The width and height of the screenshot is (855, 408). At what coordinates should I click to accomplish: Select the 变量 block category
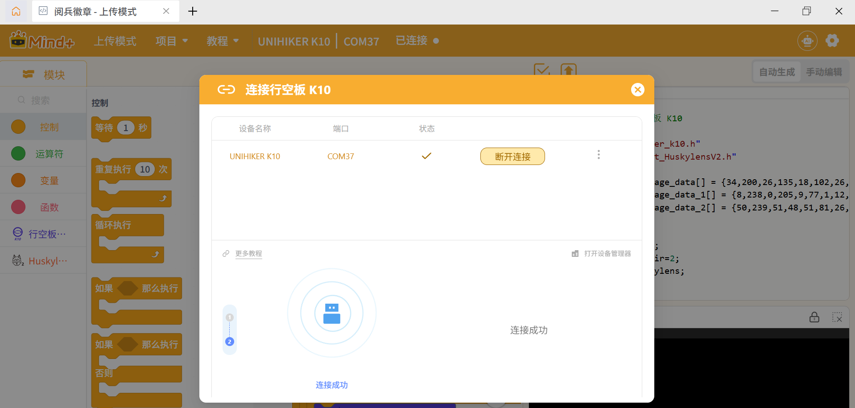43,180
